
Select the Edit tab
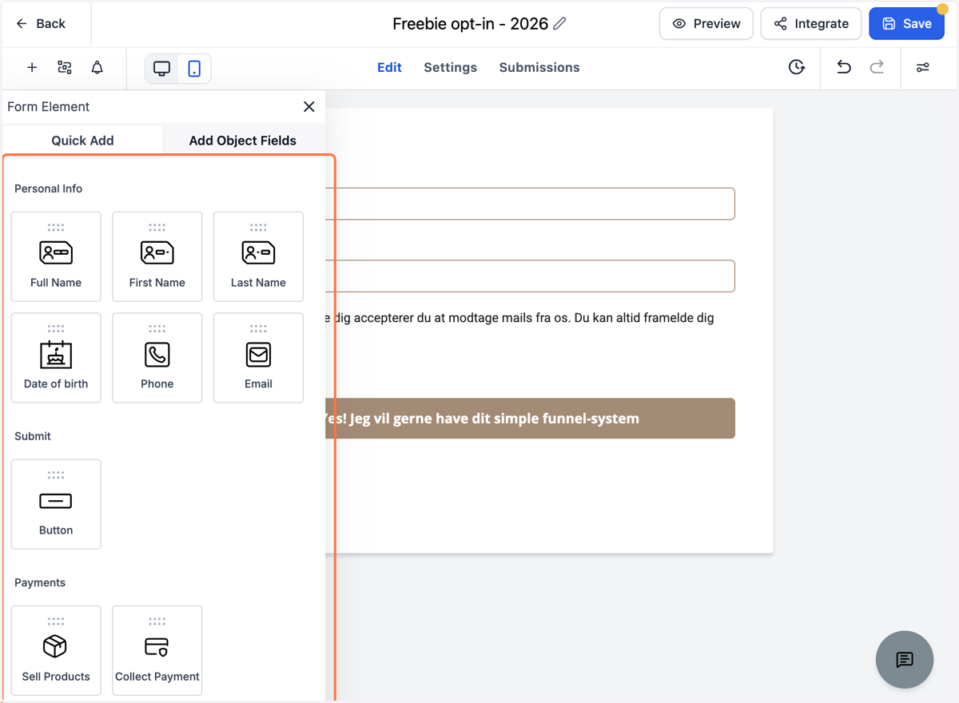(x=389, y=68)
